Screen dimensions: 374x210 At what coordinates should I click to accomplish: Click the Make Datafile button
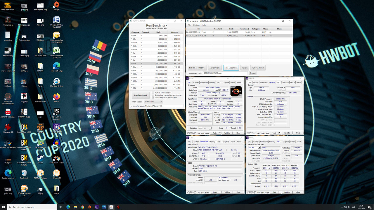tap(215, 68)
